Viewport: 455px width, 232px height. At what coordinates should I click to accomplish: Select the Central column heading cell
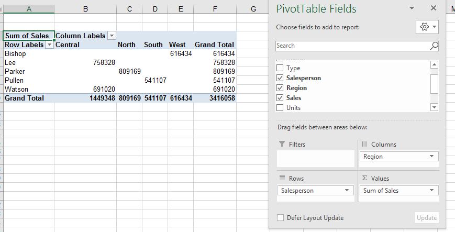point(85,45)
